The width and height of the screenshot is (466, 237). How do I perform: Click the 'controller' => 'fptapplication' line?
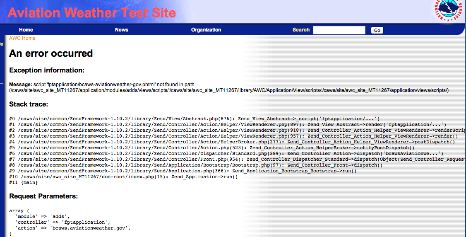62,222
